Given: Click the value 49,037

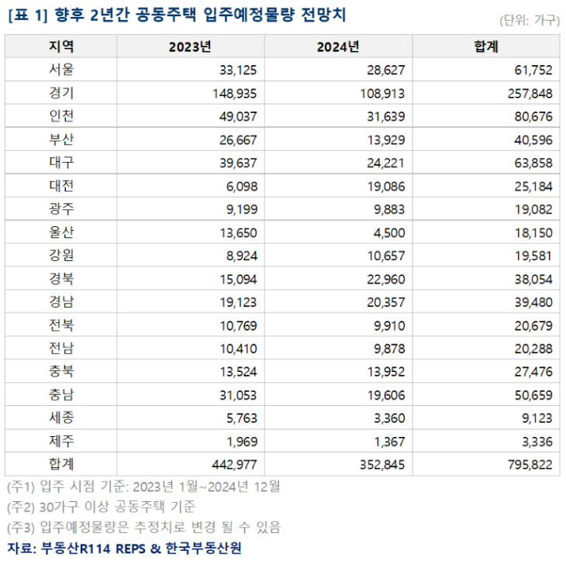Looking at the screenshot, I should [238, 116].
